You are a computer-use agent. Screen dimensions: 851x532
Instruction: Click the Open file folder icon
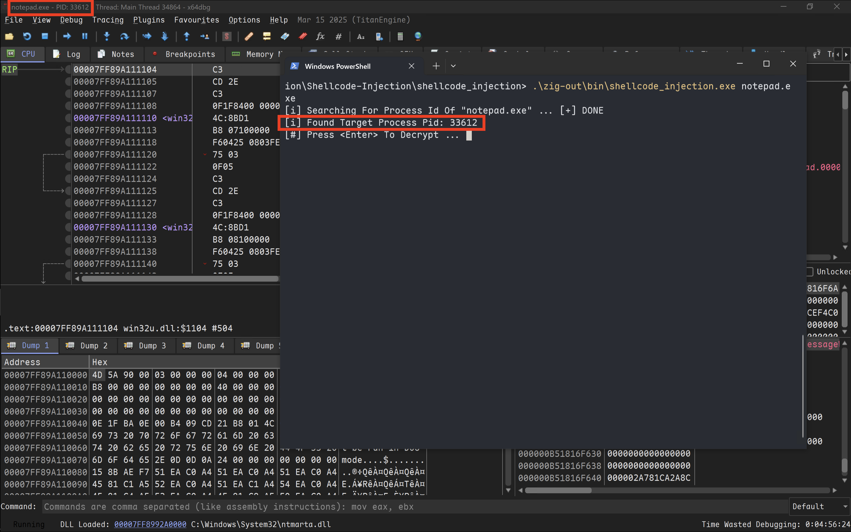(9, 36)
